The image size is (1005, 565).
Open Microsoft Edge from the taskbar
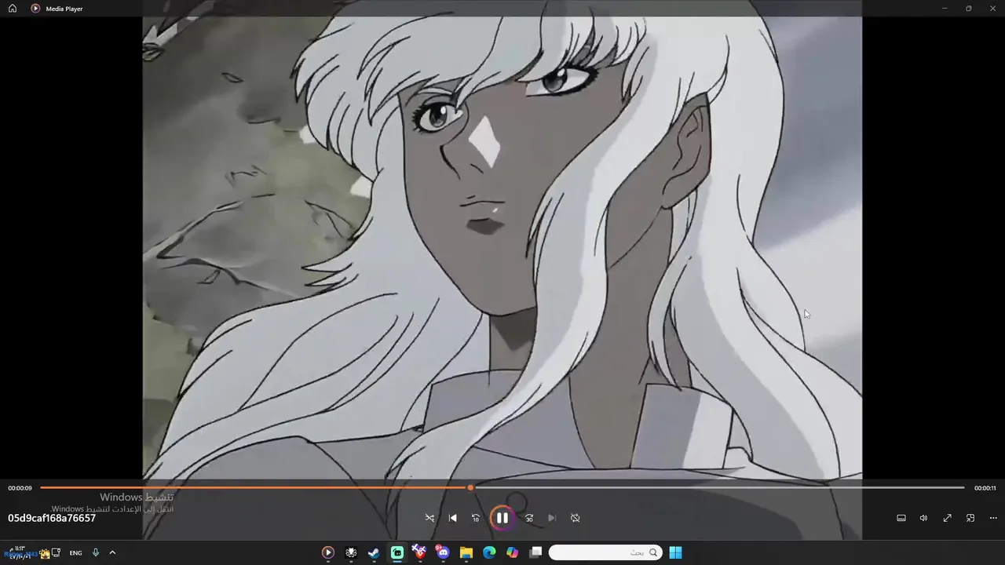pyautogui.click(x=489, y=552)
